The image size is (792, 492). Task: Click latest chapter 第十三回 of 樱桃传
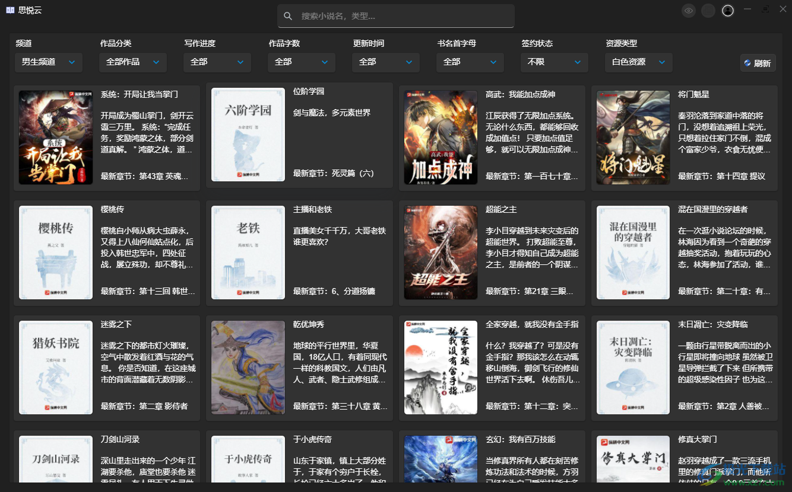point(148,291)
